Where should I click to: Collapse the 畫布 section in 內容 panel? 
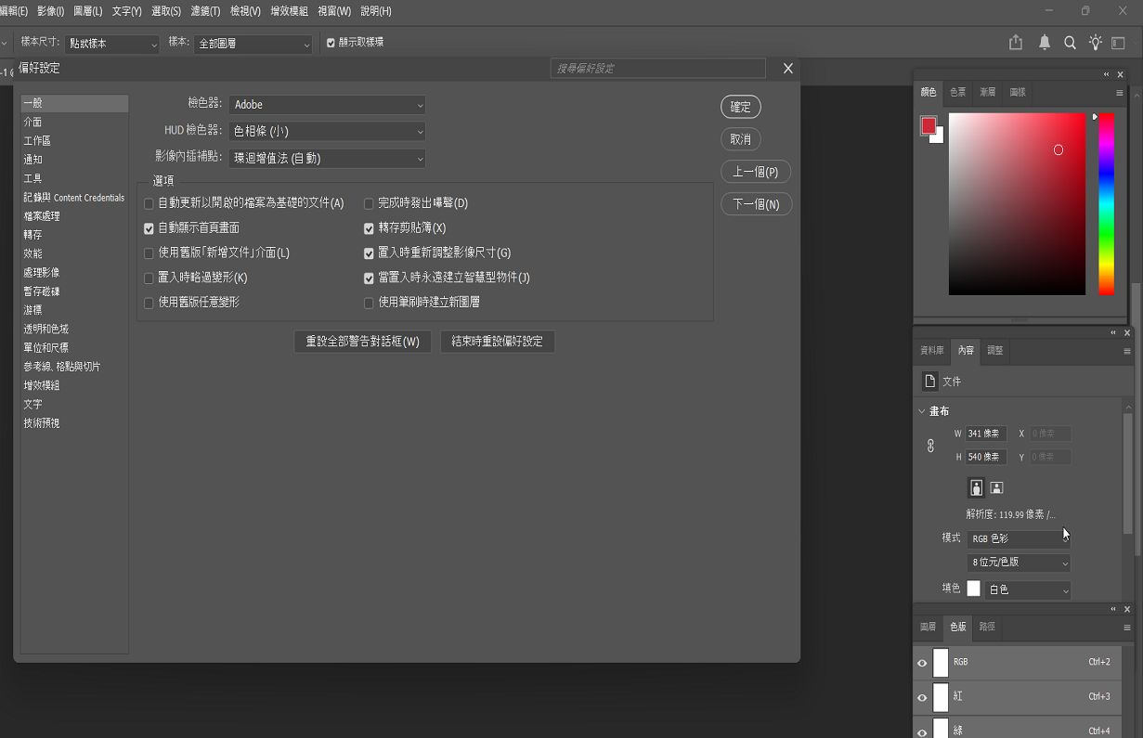922,410
